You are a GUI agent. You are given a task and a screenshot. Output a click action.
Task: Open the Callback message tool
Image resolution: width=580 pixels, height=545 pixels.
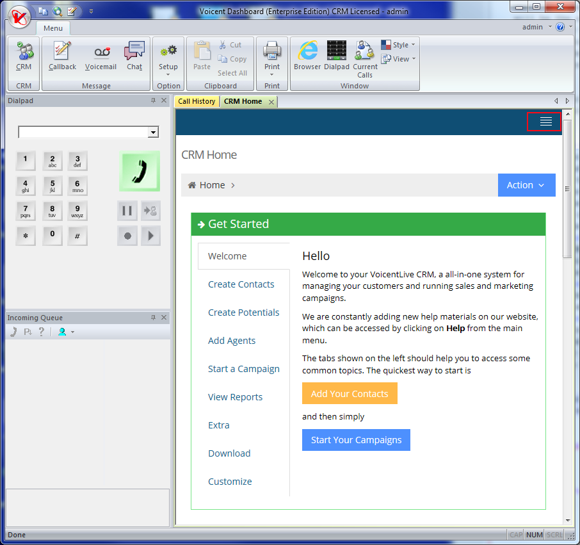click(x=62, y=56)
